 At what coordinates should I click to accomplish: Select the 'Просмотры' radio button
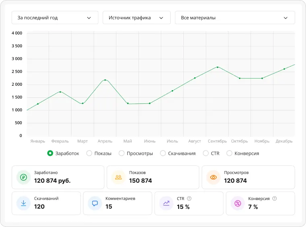click(121, 153)
